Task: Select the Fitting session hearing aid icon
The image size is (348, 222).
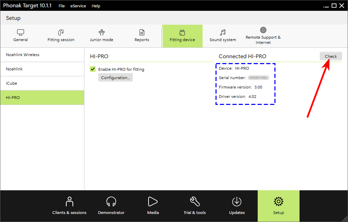Action: coord(61,33)
